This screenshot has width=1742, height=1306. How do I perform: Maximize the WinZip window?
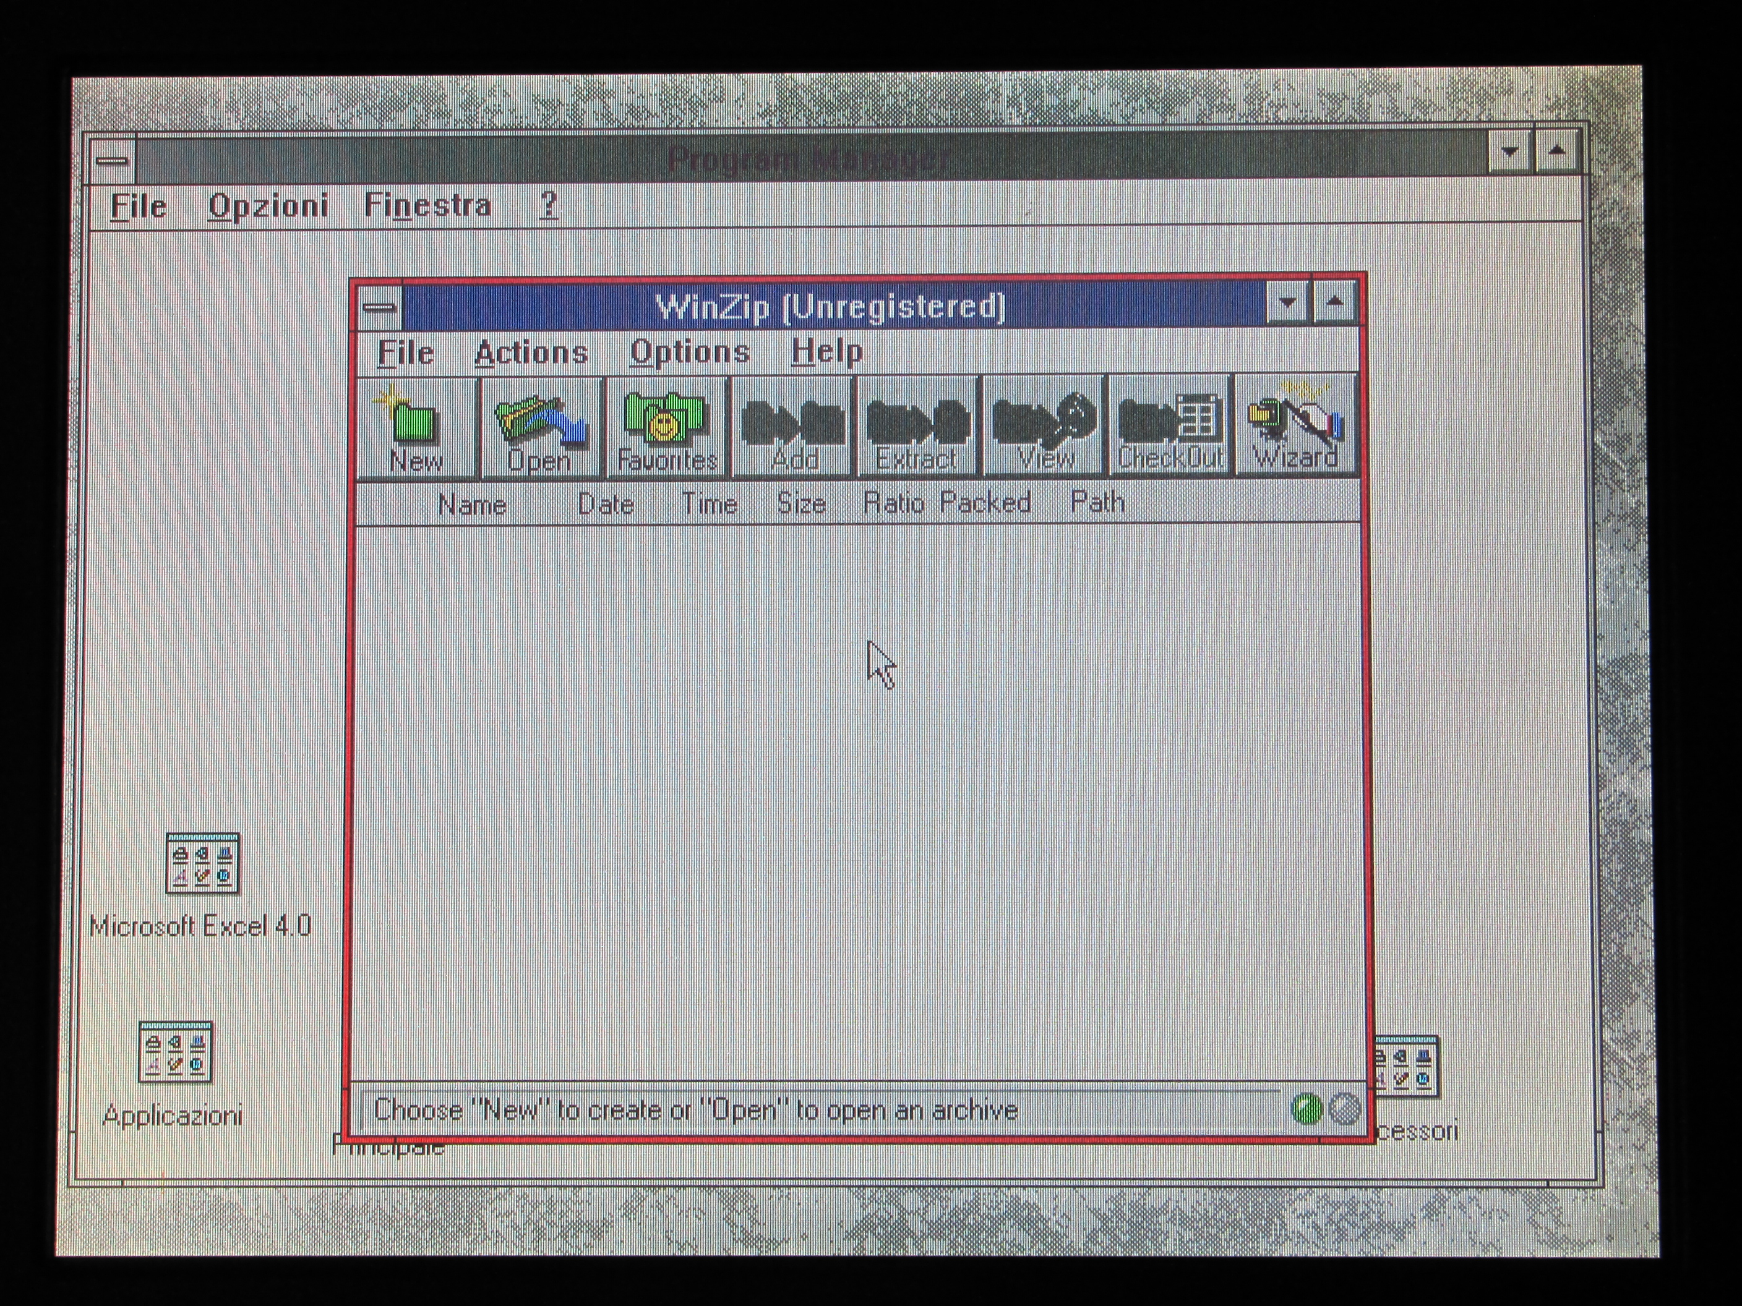click(1335, 302)
